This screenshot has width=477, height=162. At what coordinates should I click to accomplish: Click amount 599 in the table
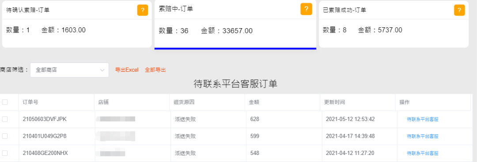tap(255, 136)
